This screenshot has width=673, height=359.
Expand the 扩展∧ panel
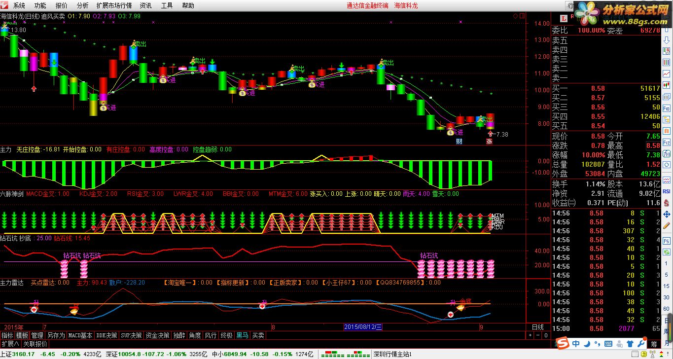[x=10, y=344]
